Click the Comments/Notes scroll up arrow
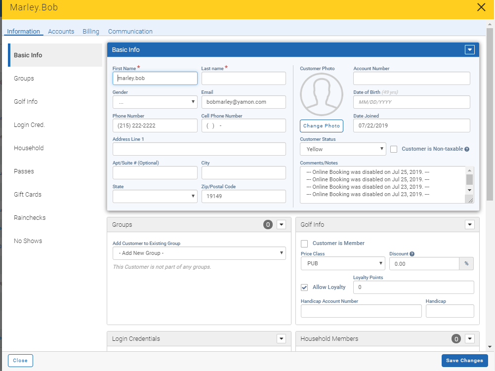The image size is (495, 371). [469, 170]
